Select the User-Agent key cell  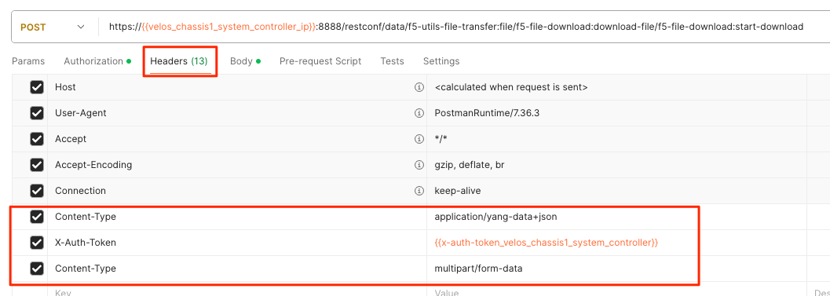[237, 113]
